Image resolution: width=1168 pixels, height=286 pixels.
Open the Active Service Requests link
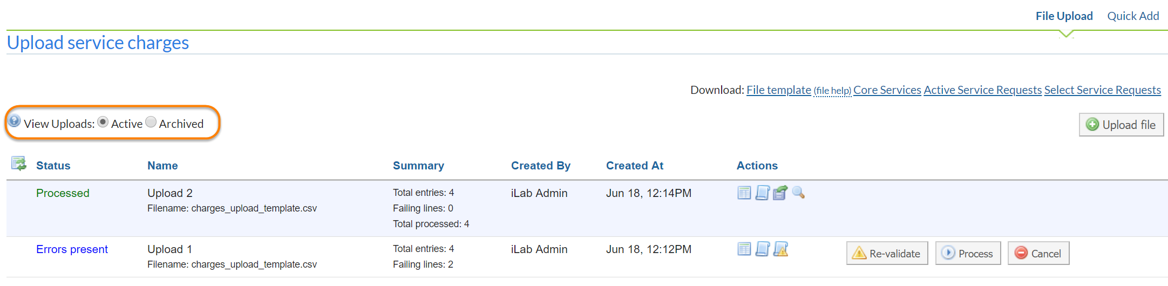click(x=982, y=90)
